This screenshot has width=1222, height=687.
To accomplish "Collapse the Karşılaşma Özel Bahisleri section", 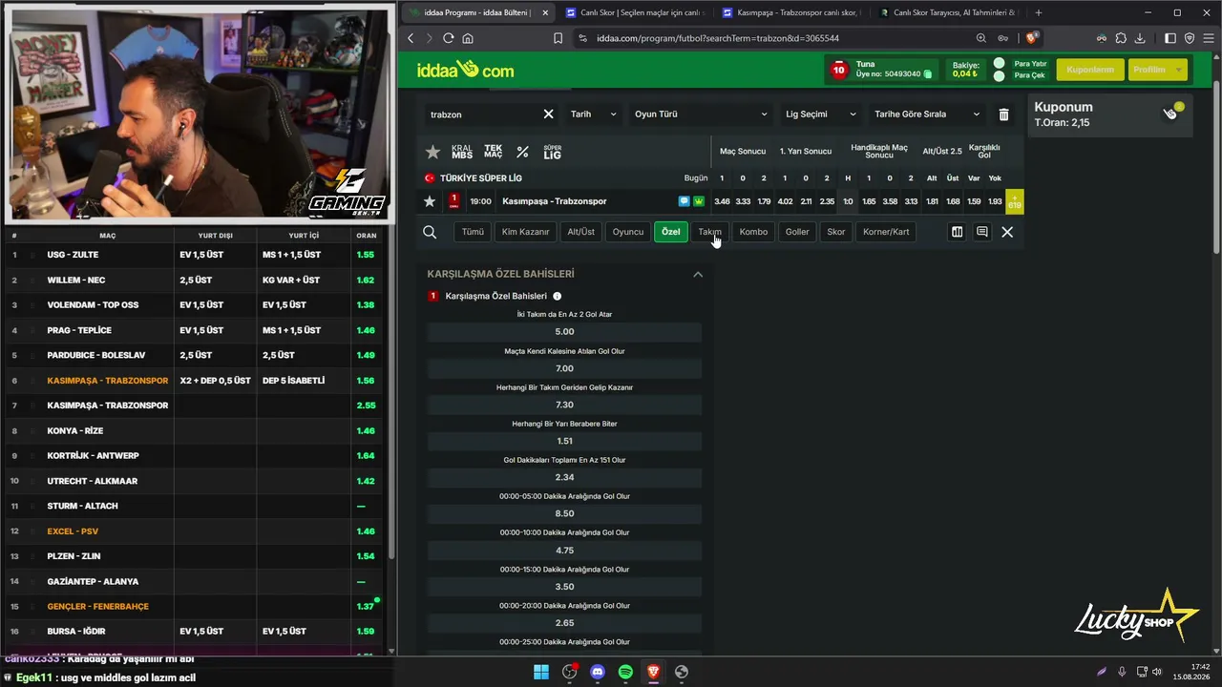I will click(698, 274).
